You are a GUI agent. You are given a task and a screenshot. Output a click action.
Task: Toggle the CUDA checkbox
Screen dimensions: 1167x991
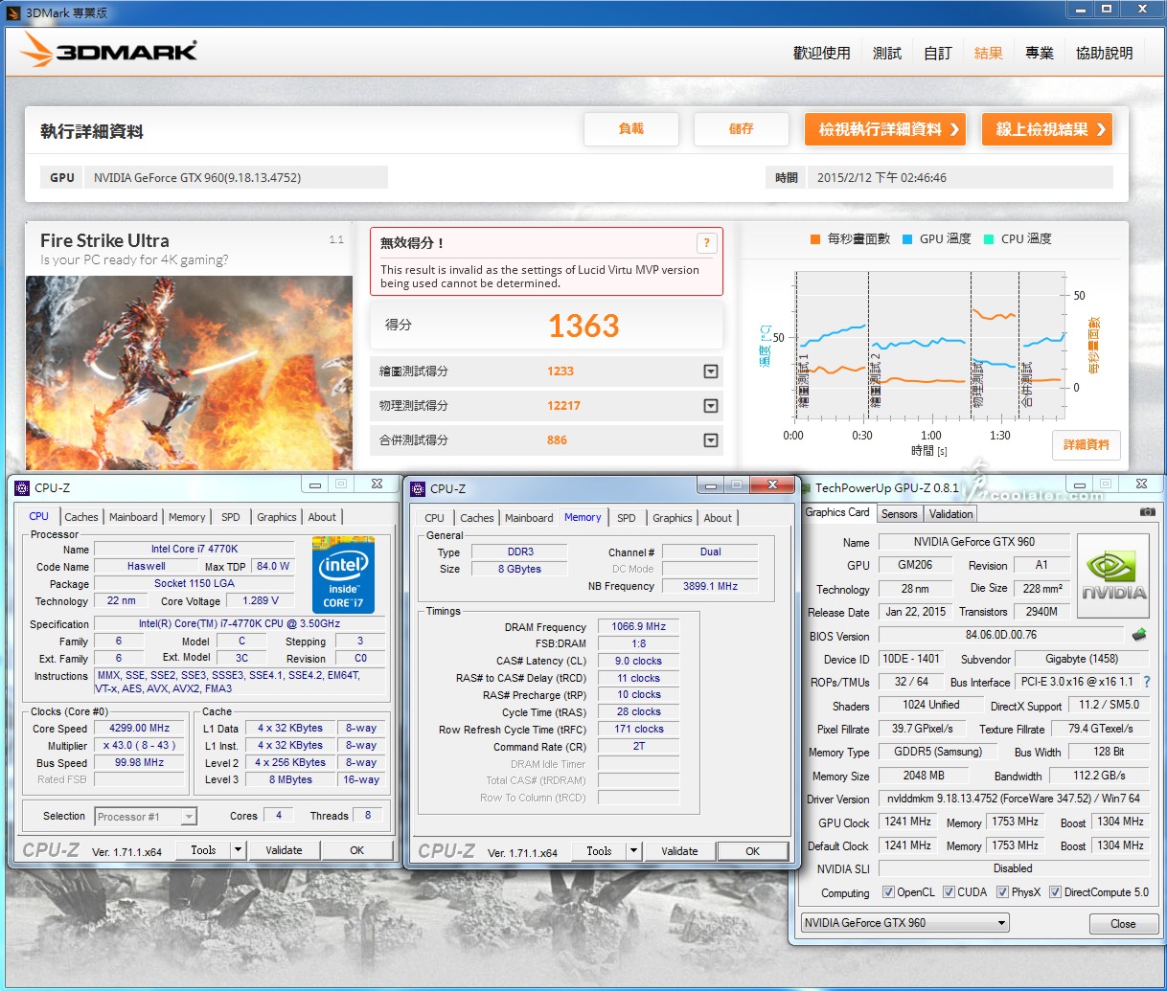point(949,892)
